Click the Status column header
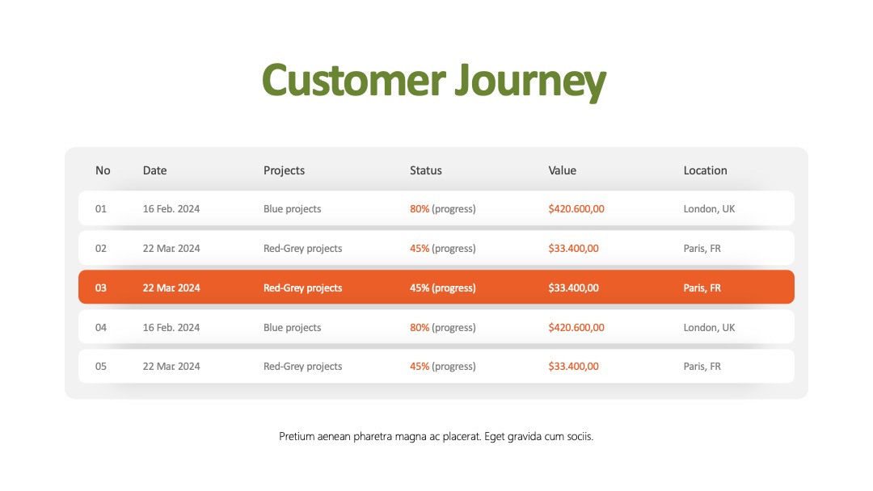Screen dimensions: 873x491 tap(426, 170)
